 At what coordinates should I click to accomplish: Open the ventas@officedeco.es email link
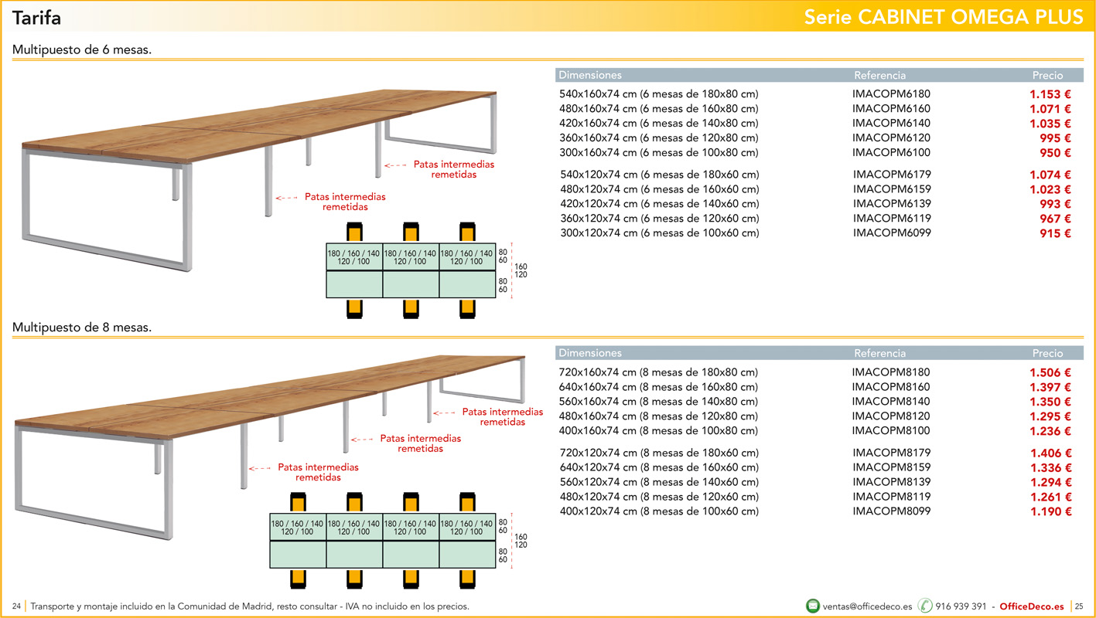tap(868, 606)
